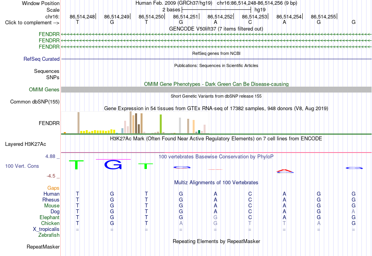Select the first FENDRR transcript label
372x256 pixels.
click(49, 34)
